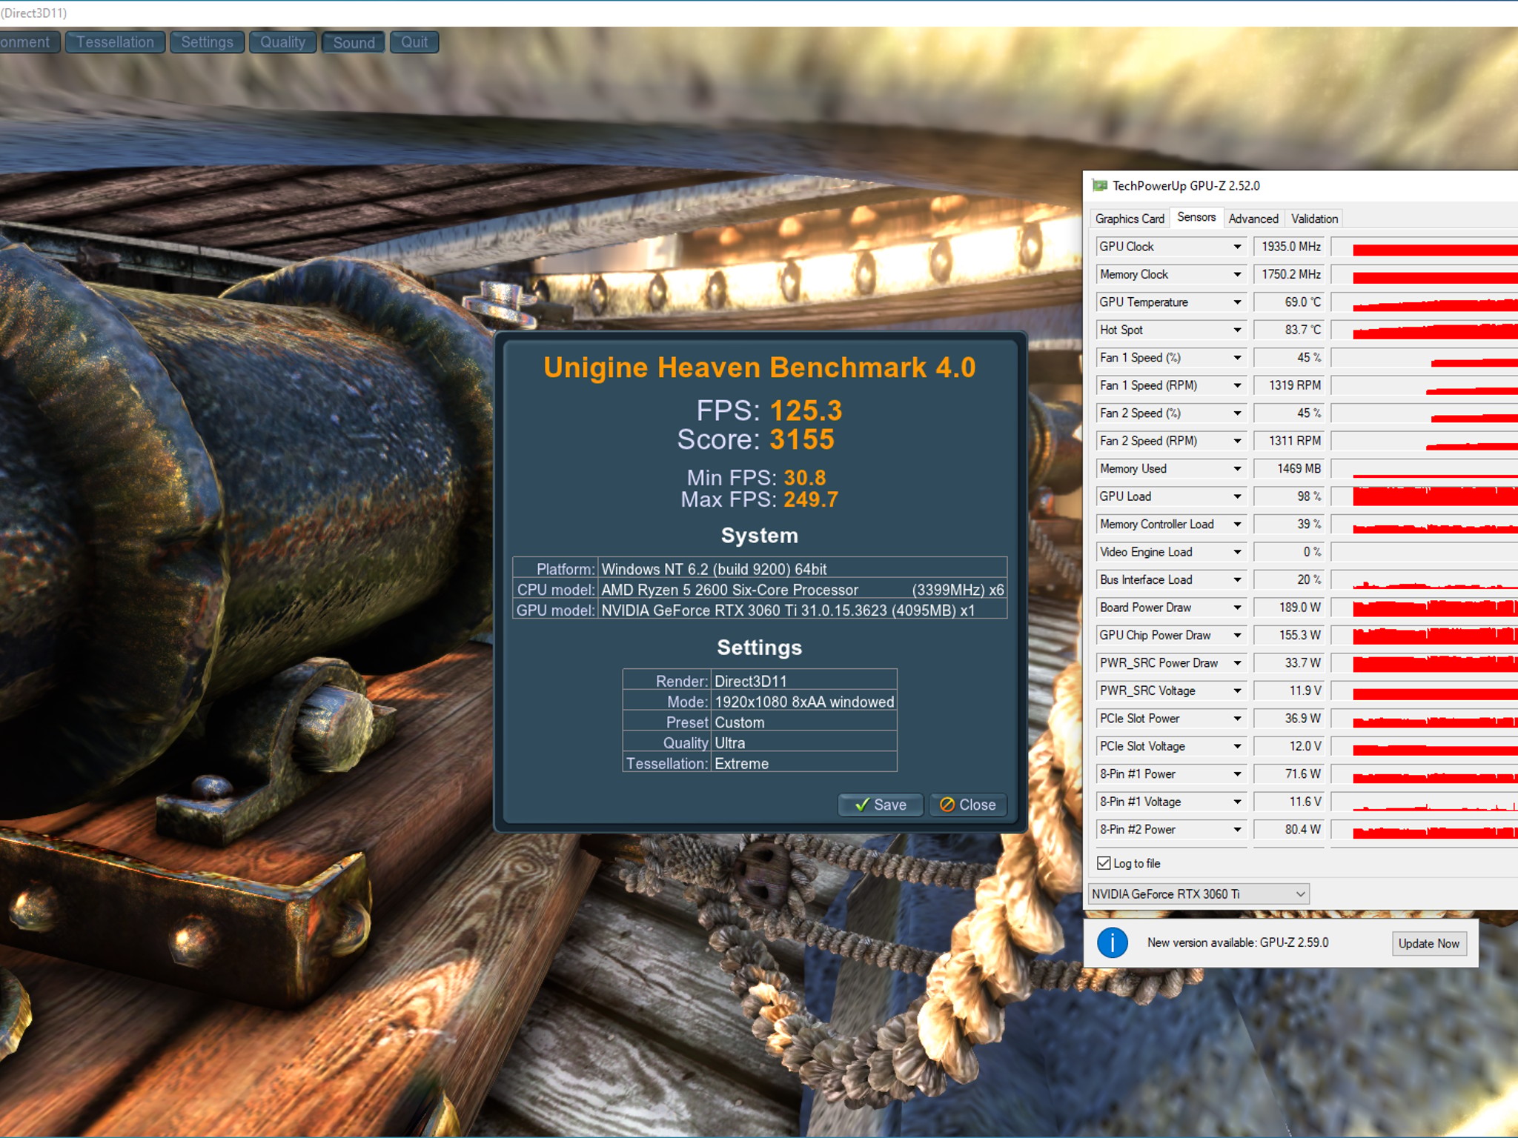This screenshot has height=1138, width=1518.
Task: Click the GPU Clock value field 1935.0 MHz
Action: click(x=1289, y=247)
